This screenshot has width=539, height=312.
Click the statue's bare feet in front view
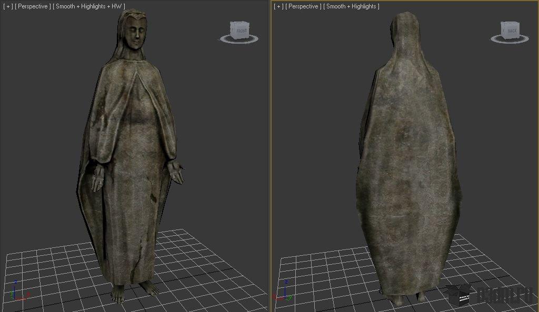[x=134, y=290]
